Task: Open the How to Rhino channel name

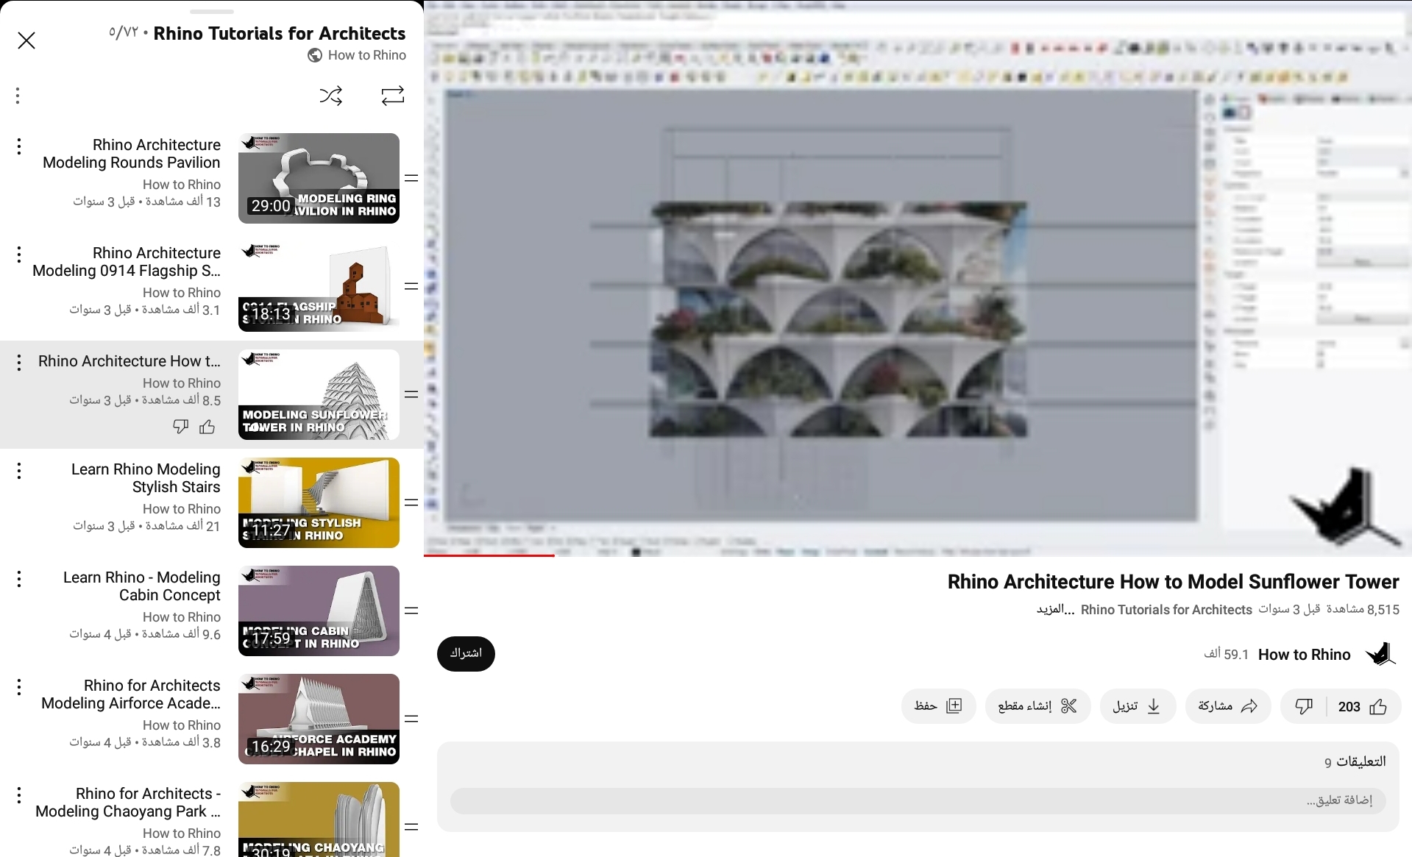Action: [1304, 655]
